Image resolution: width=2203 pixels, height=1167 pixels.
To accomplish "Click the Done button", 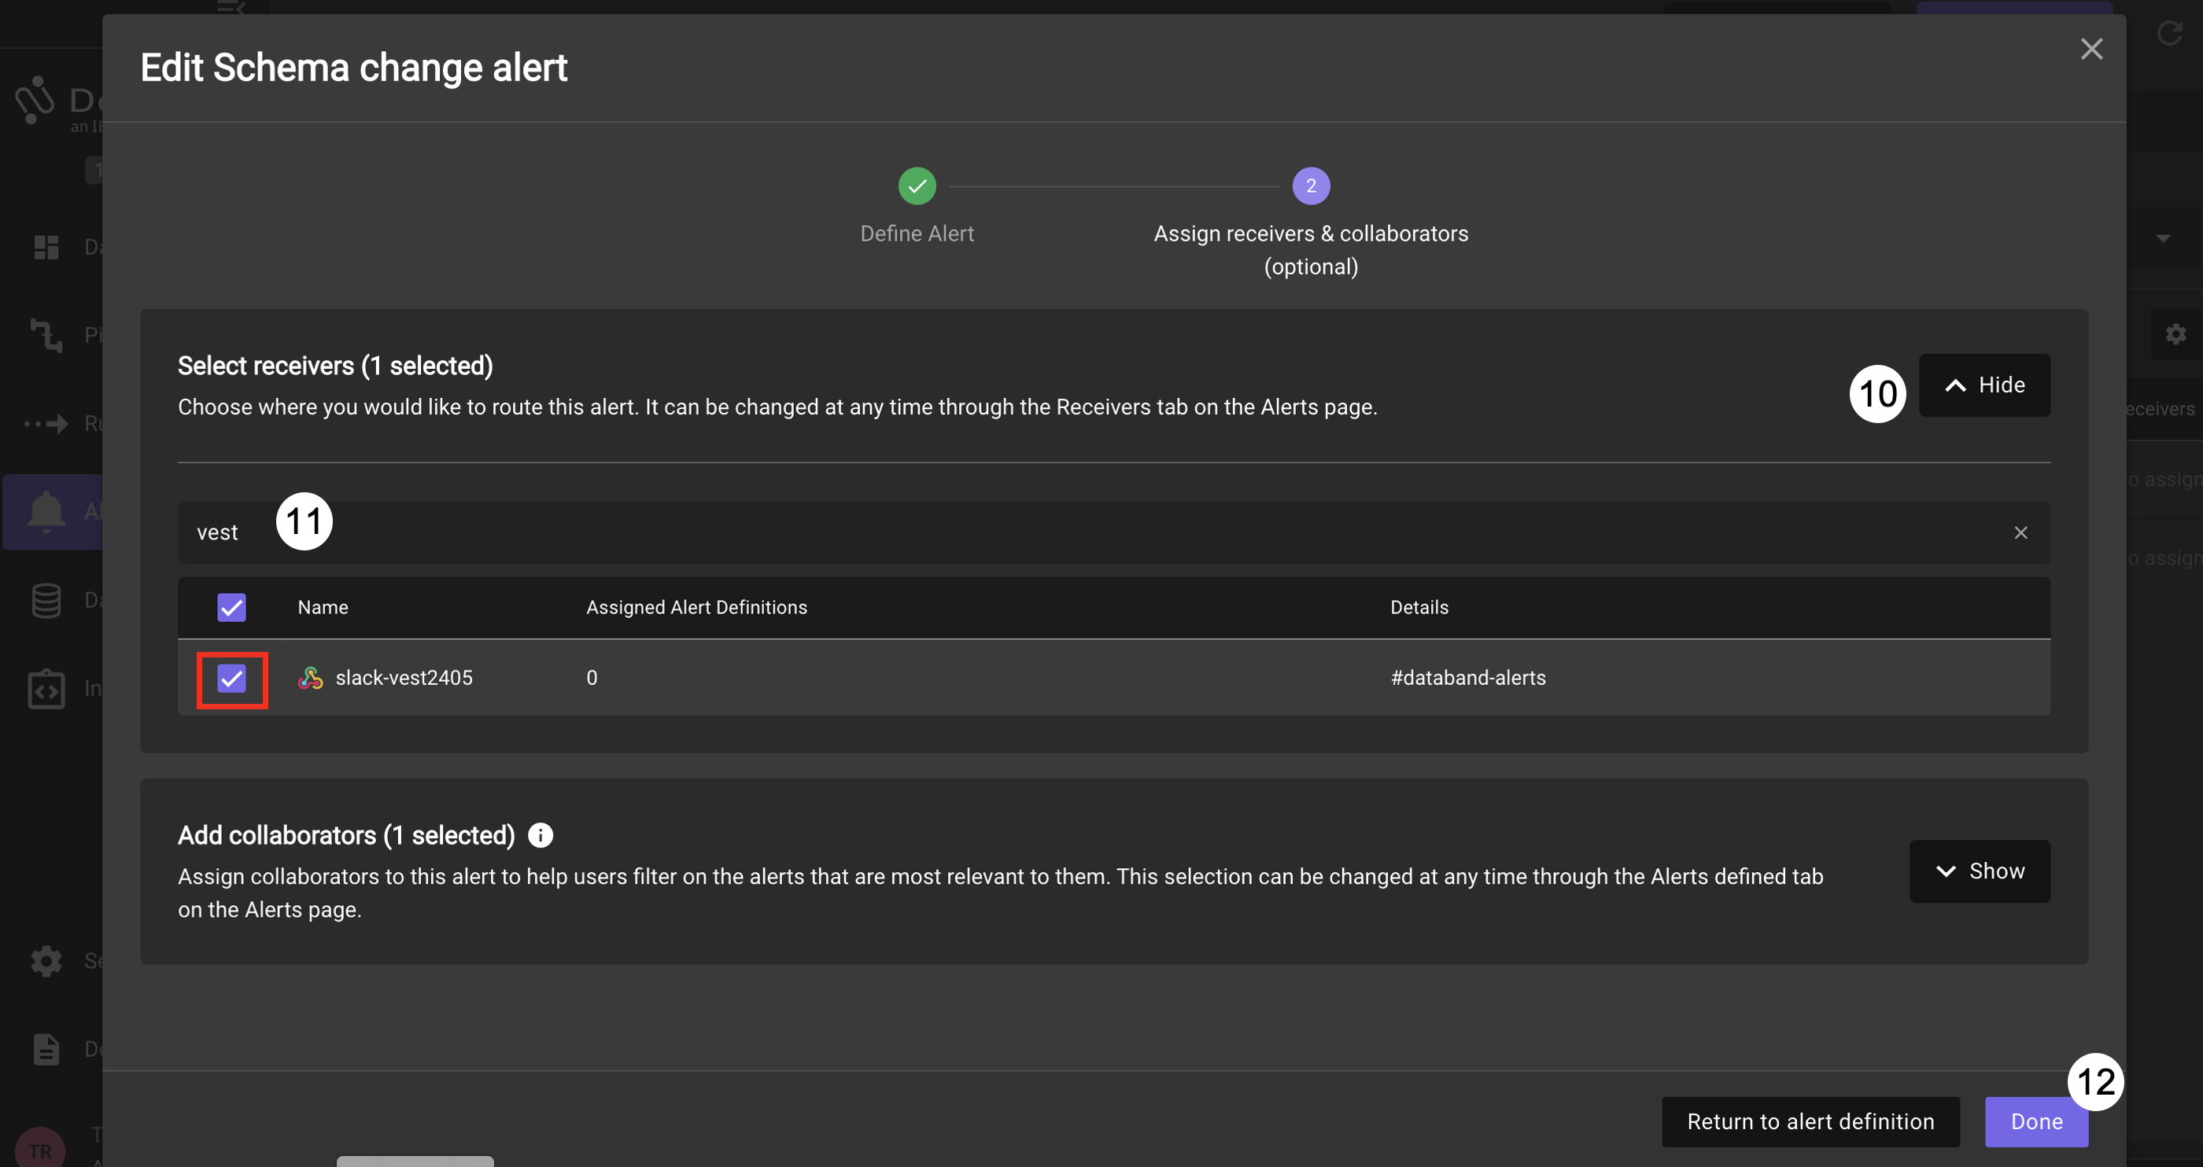I will click(x=2035, y=1121).
